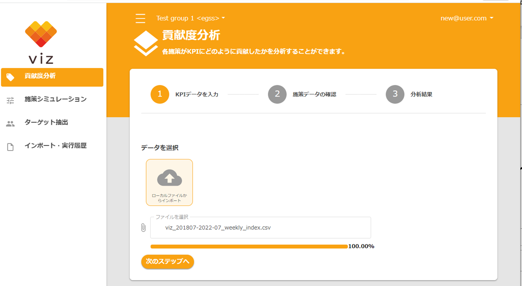Select step 3 circle 分析結果
The image size is (522, 286).
click(395, 94)
